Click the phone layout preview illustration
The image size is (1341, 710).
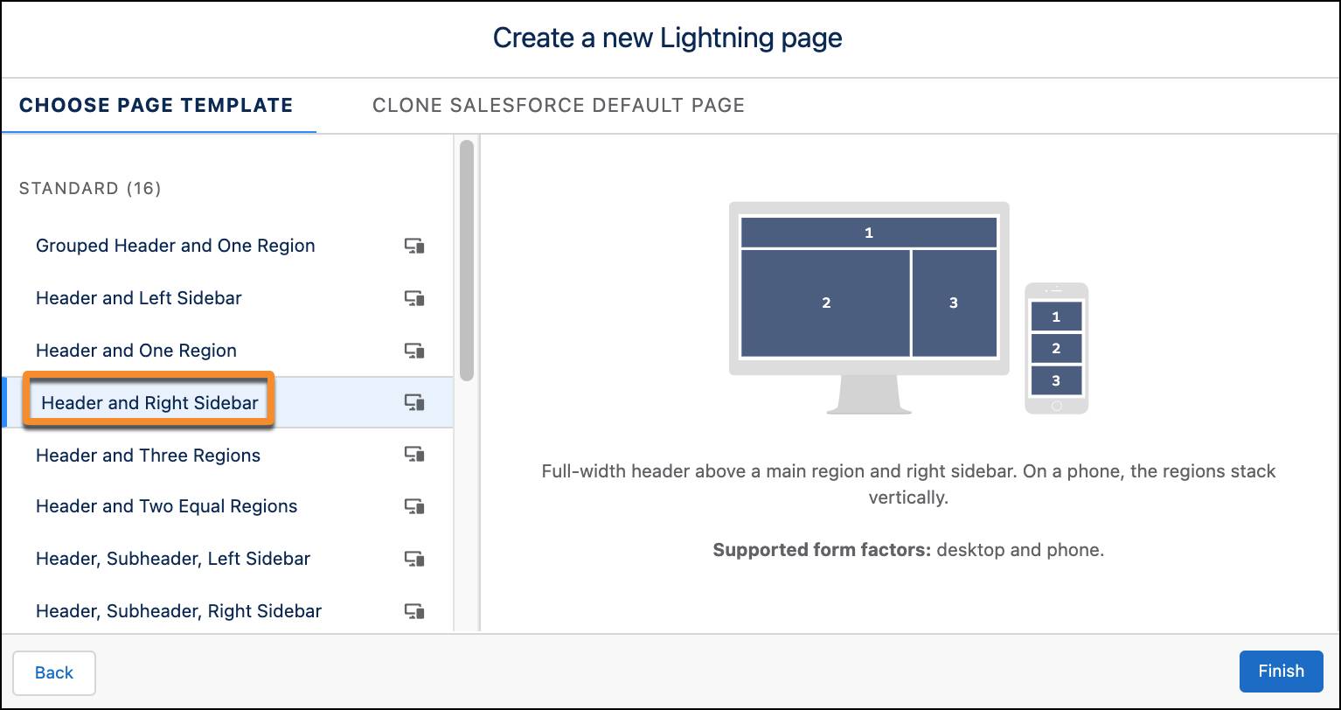click(x=1056, y=348)
